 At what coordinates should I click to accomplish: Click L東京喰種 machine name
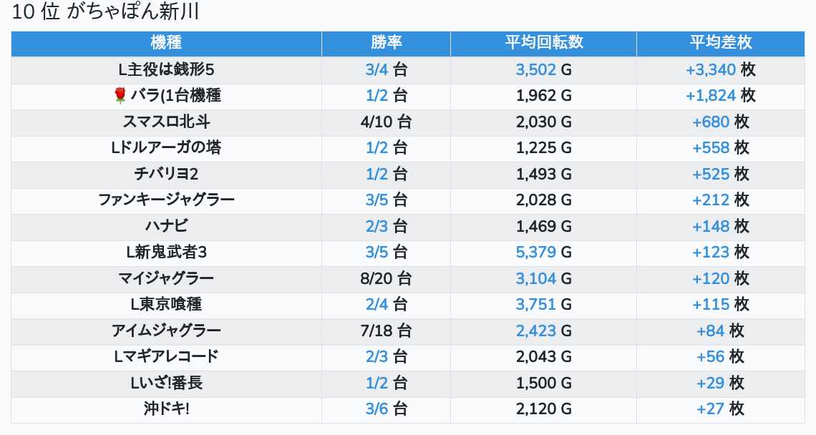pos(166,305)
